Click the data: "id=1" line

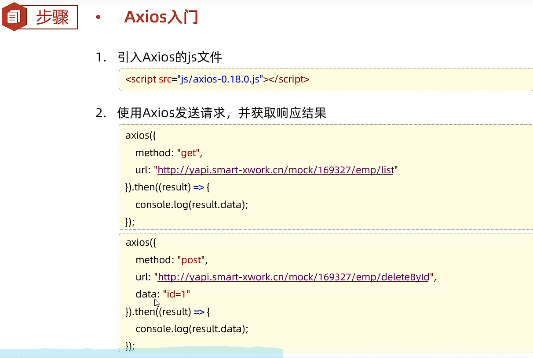tap(163, 294)
